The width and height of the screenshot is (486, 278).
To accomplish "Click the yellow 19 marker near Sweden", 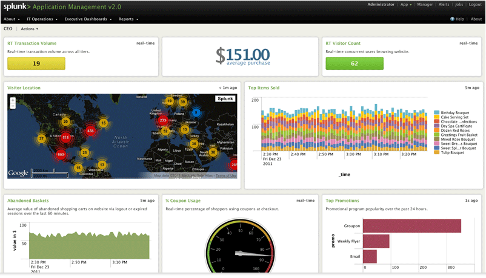I will [x=170, y=101].
